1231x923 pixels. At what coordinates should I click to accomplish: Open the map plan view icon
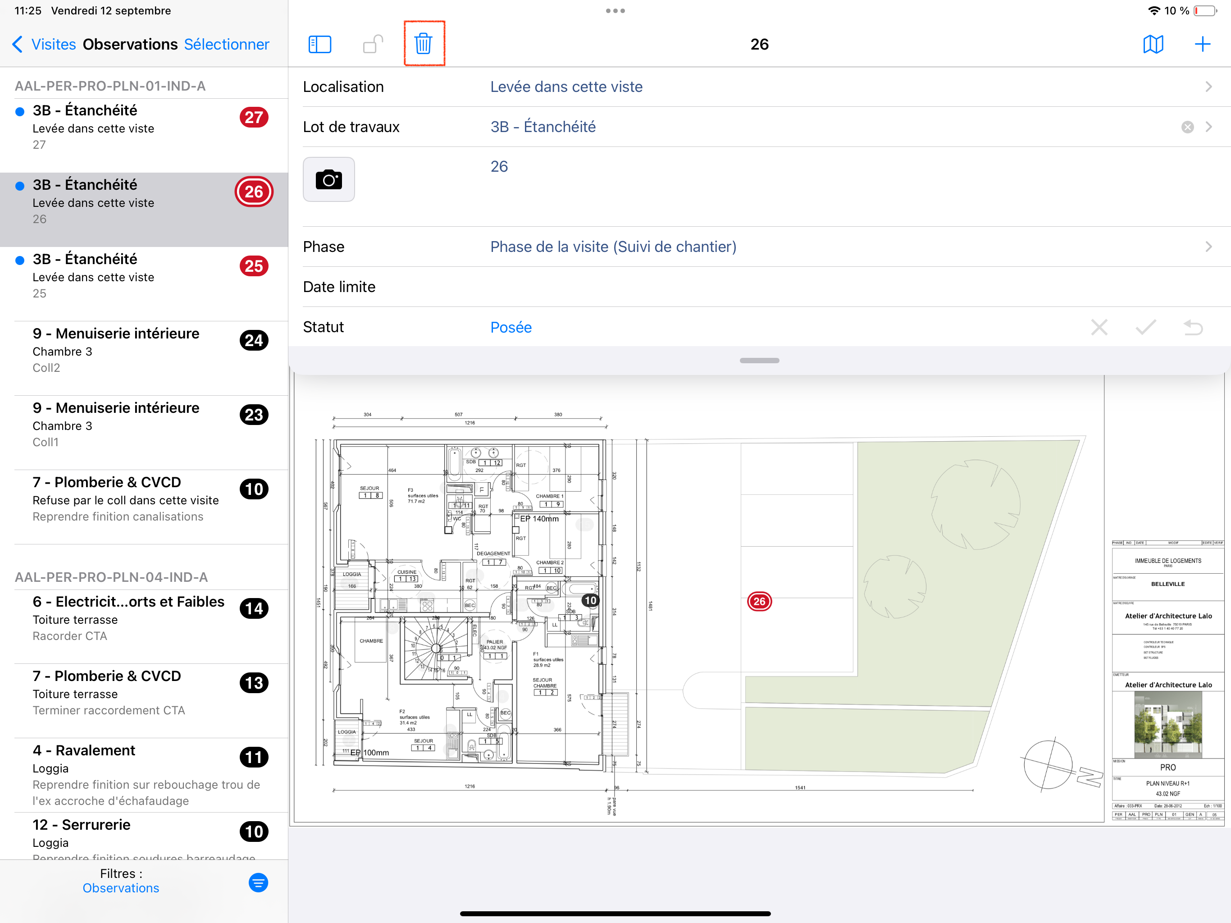tap(1153, 45)
